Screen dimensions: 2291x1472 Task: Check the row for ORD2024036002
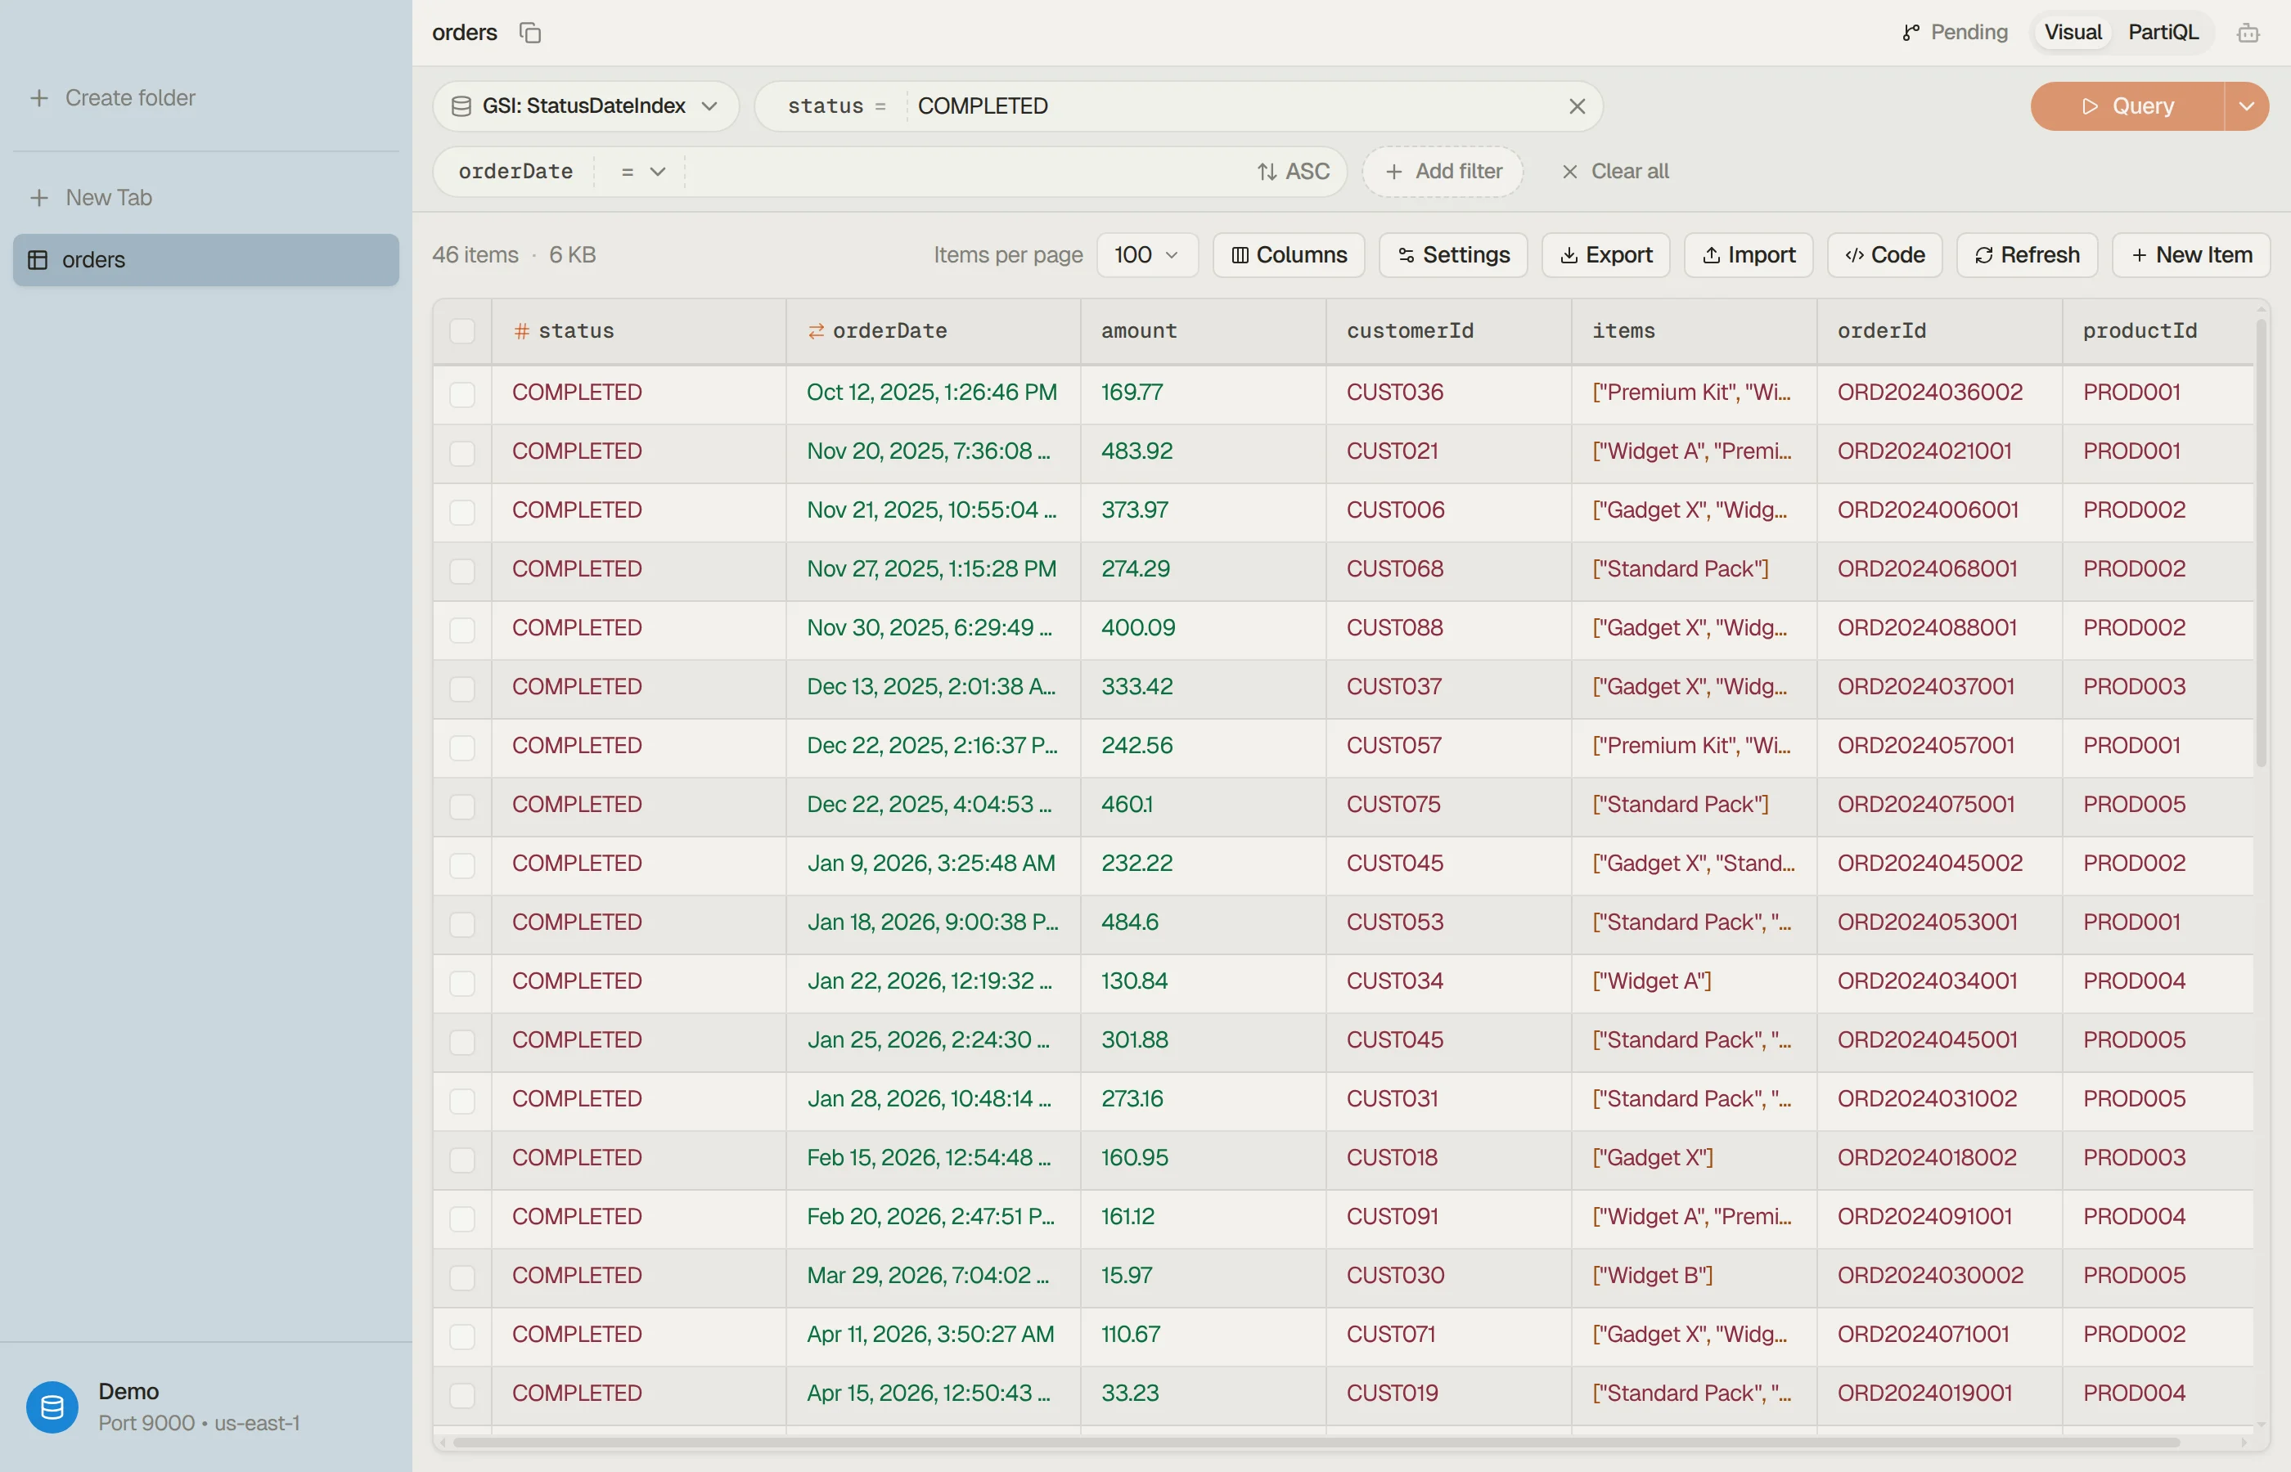(x=461, y=394)
